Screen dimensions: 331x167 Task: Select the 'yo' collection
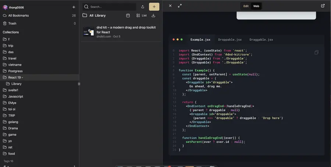39,141
